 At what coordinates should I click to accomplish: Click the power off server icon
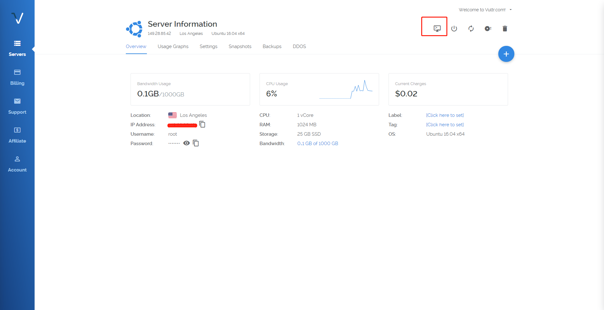[x=454, y=29]
